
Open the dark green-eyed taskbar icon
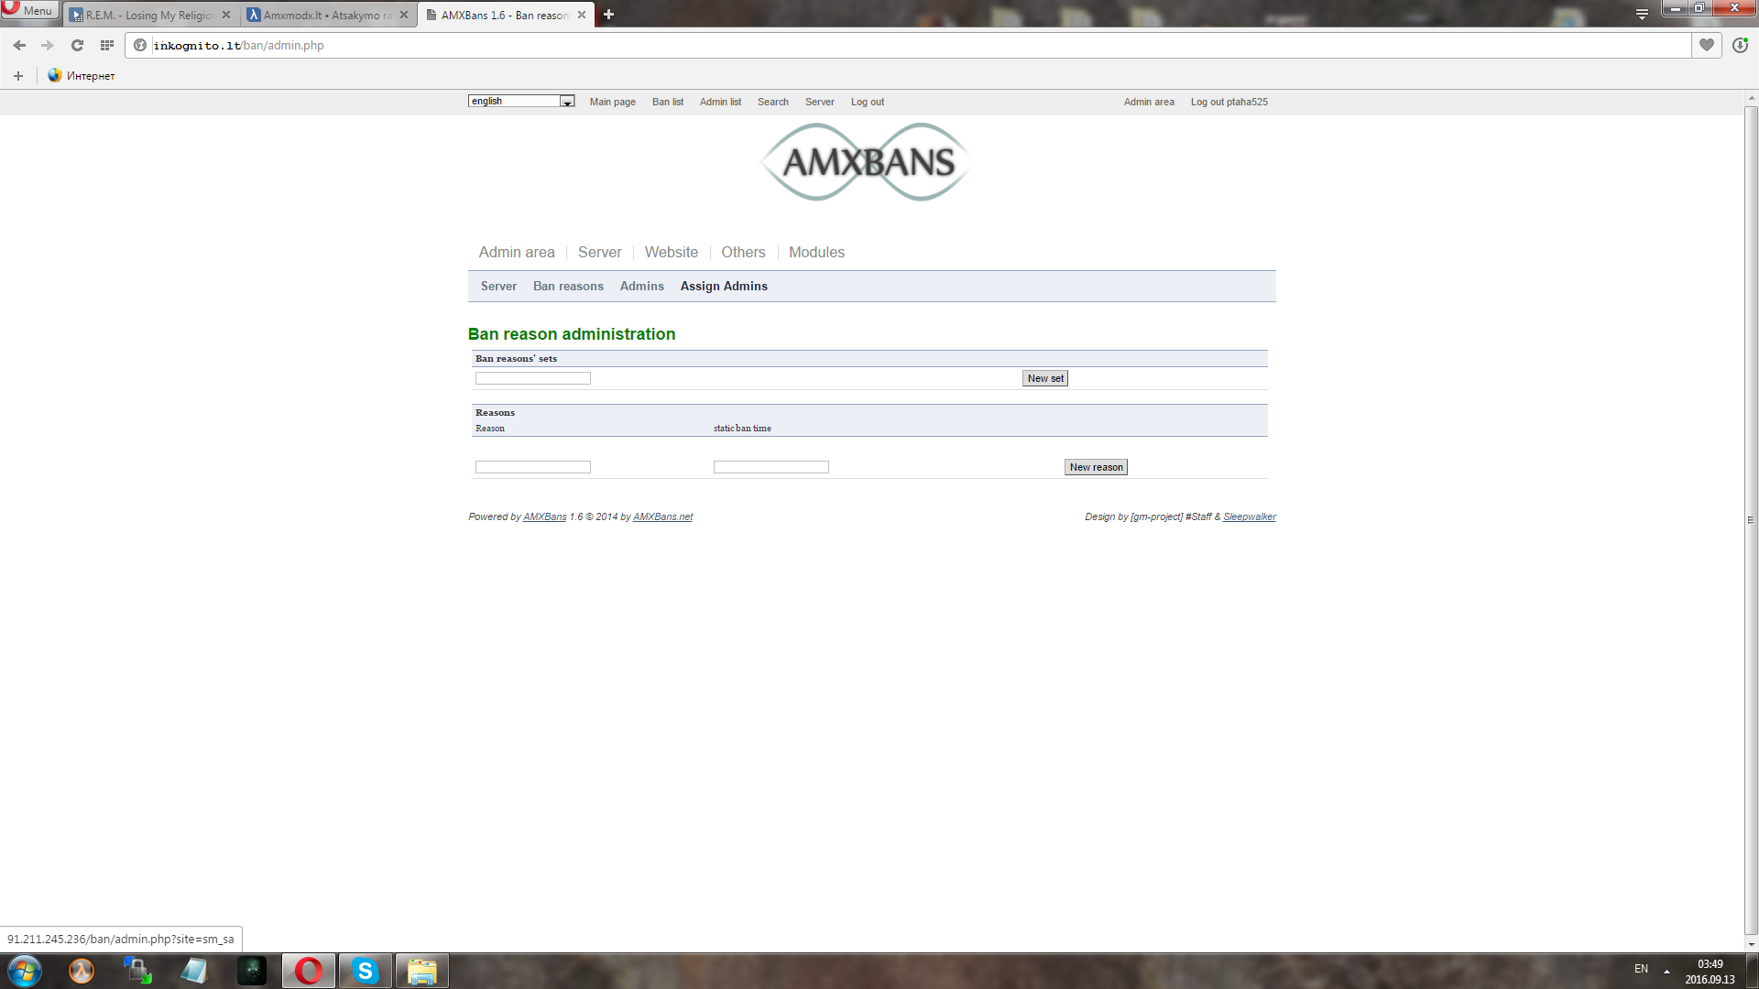tap(252, 971)
